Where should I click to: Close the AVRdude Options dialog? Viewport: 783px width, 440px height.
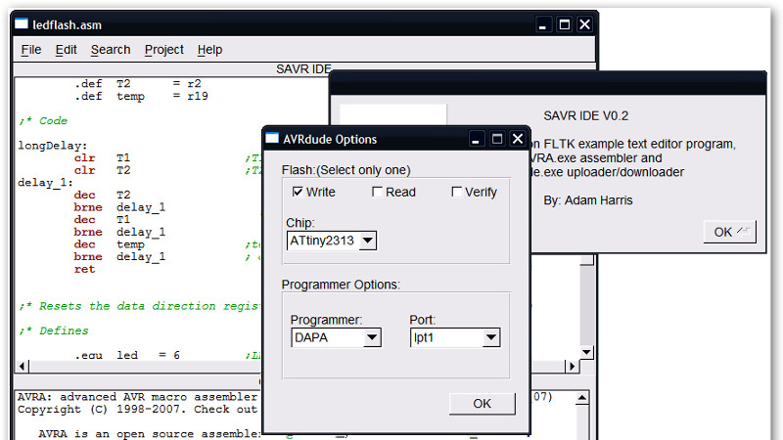[x=518, y=139]
